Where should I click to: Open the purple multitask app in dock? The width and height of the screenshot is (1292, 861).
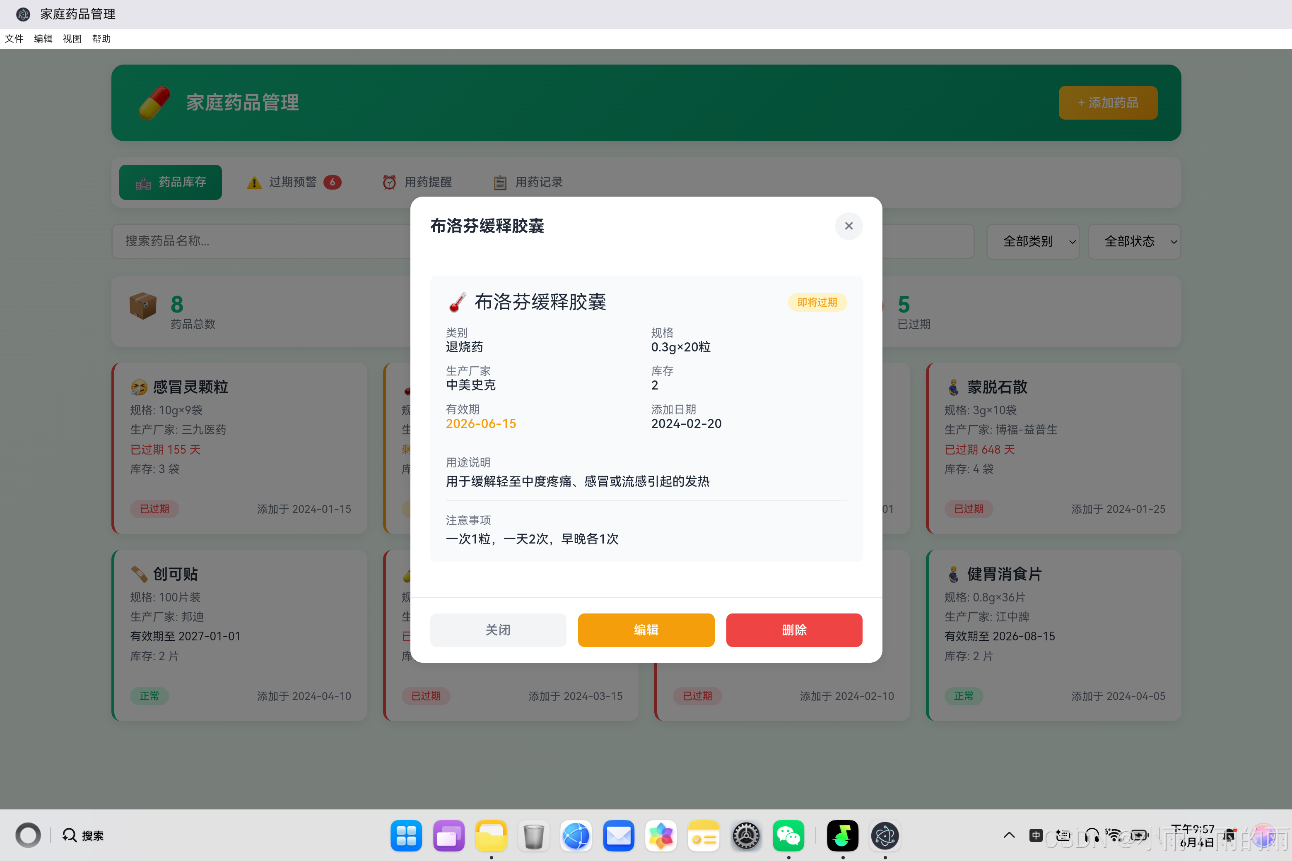pyautogui.click(x=448, y=836)
